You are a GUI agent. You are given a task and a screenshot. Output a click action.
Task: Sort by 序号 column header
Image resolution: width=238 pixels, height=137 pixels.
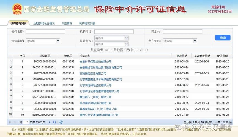click(22, 56)
